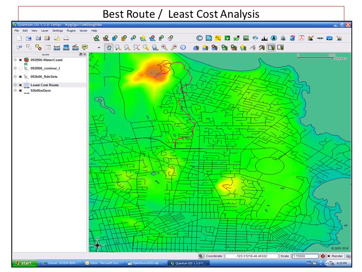Open the attribute table icon
Image resolution: width=362 pixels, height=272 pixels.
pyautogui.click(x=48, y=48)
